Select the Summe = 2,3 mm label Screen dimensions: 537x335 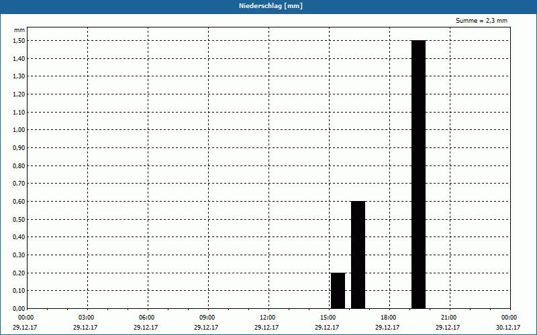pyautogui.click(x=481, y=21)
